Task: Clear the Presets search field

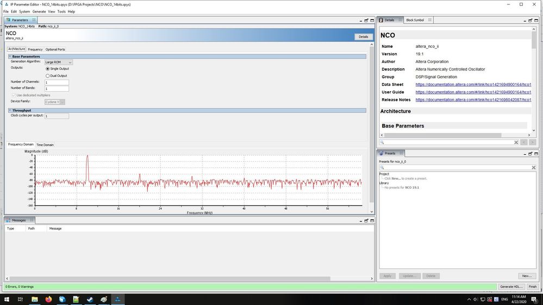Action: point(534,168)
